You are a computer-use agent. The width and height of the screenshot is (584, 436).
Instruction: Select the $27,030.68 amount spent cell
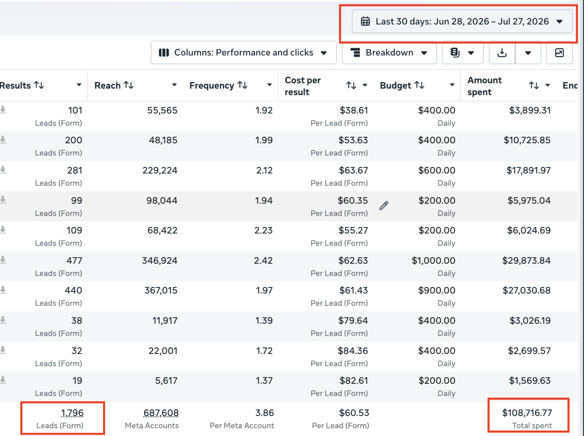point(526,290)
